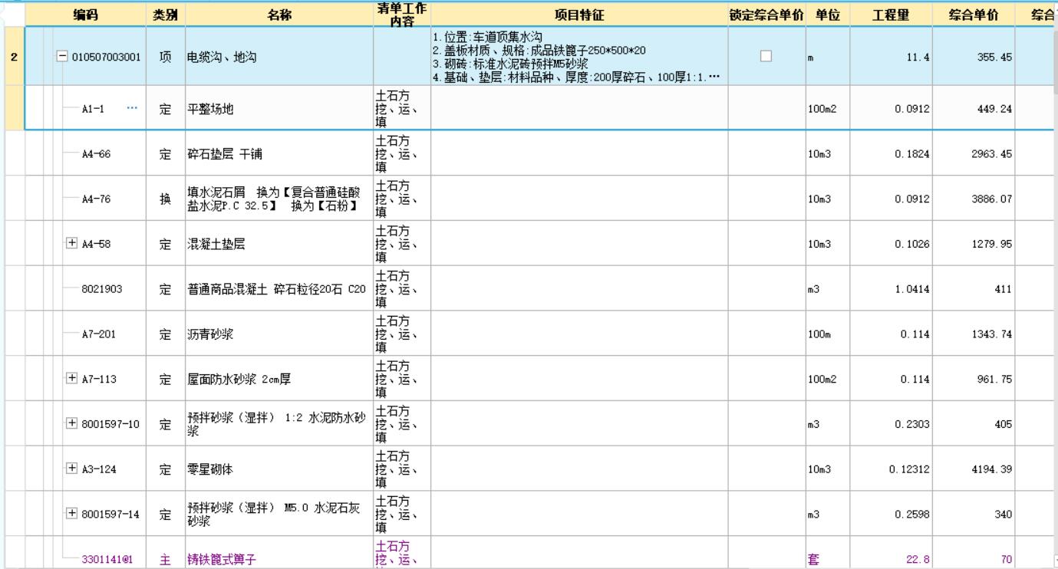Screen dimensions: 1058x569
Task: Click the name cell 电缆沟、地沟
Action: coord(279,57)
